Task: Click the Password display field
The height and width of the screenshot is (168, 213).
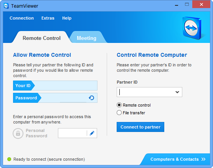Action: [55, 98]
